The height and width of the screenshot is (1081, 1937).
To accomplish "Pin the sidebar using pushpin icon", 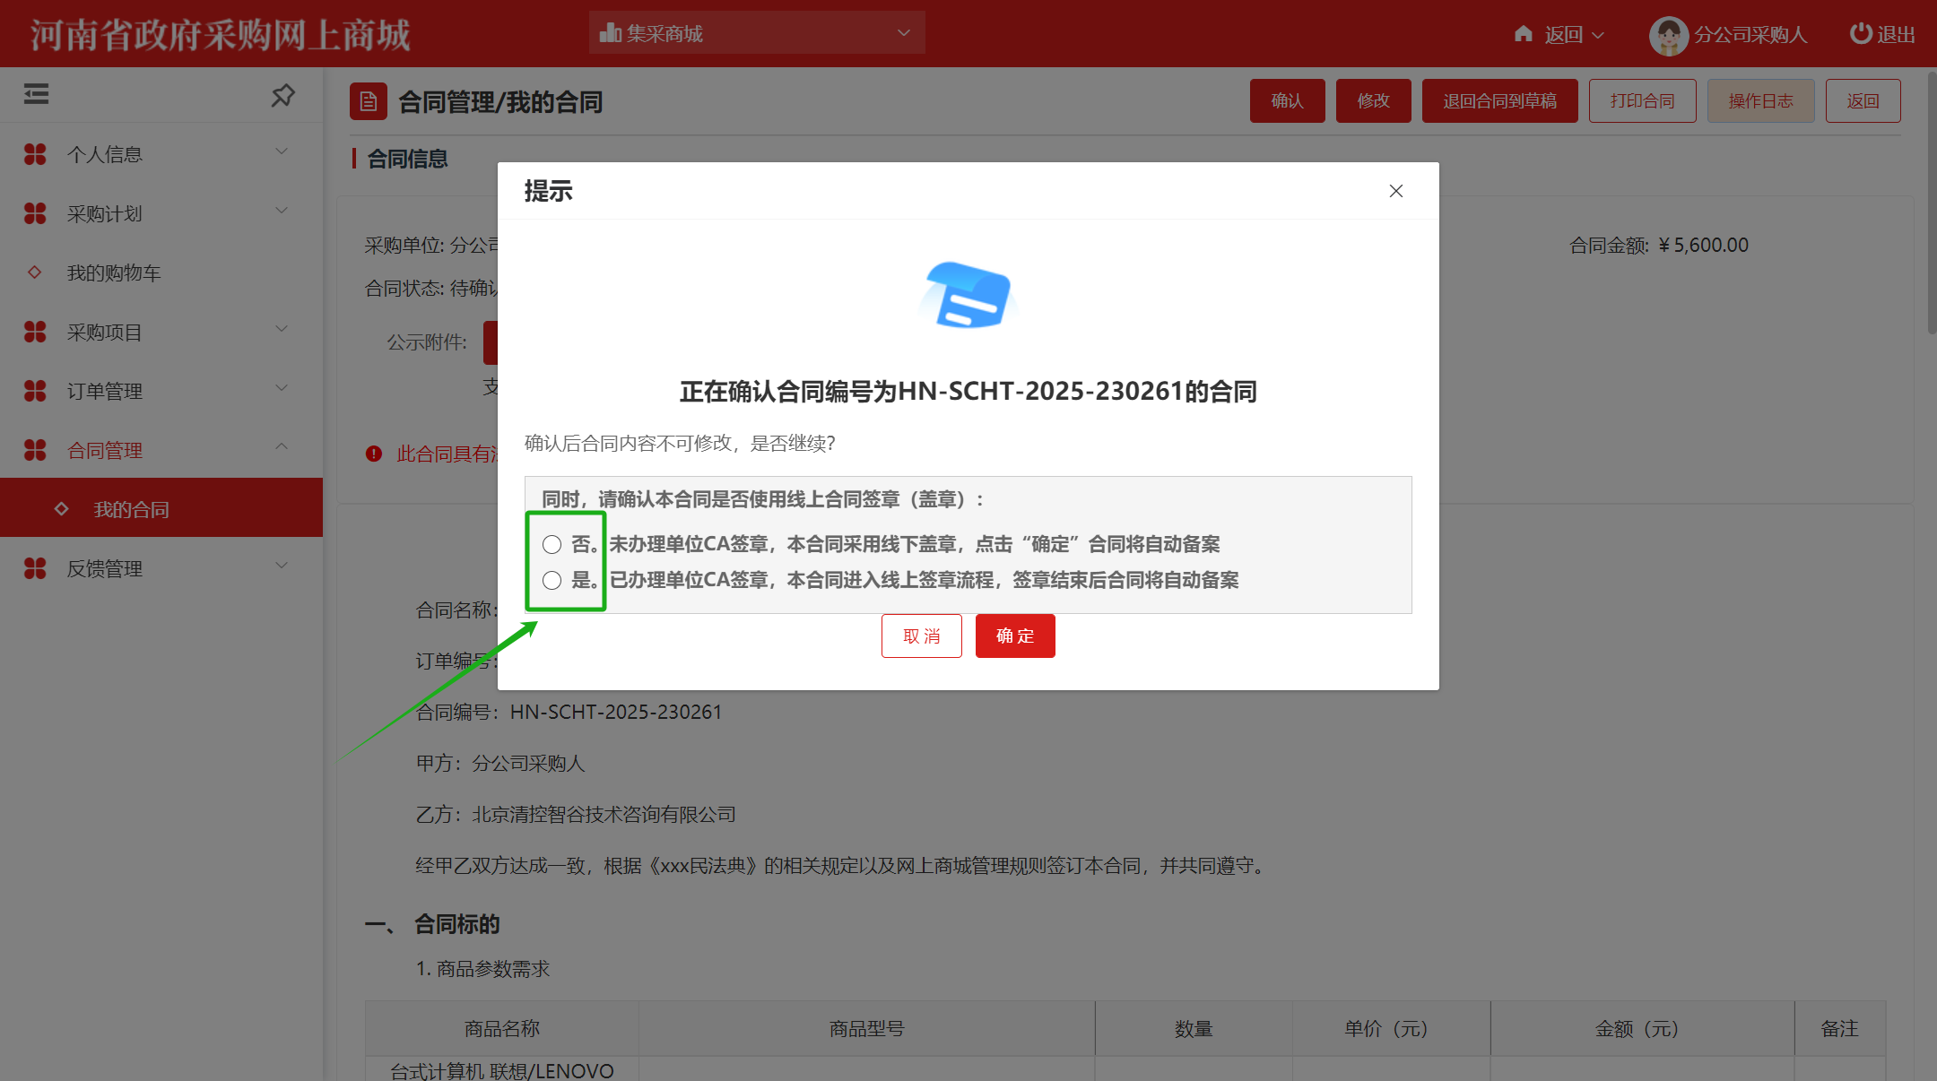I will point(283,94).
